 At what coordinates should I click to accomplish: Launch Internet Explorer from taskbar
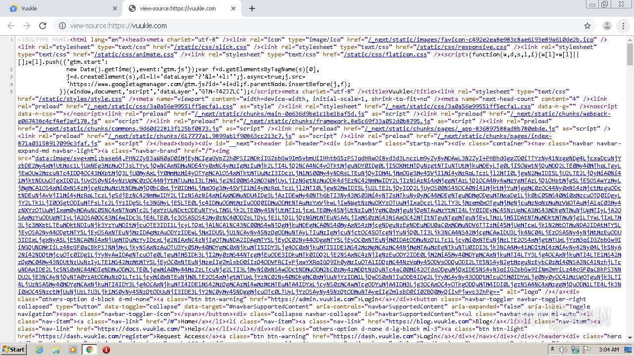pos(40,350)
